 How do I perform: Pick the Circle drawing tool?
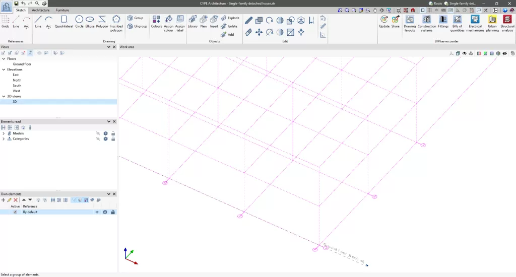(79, 22)
